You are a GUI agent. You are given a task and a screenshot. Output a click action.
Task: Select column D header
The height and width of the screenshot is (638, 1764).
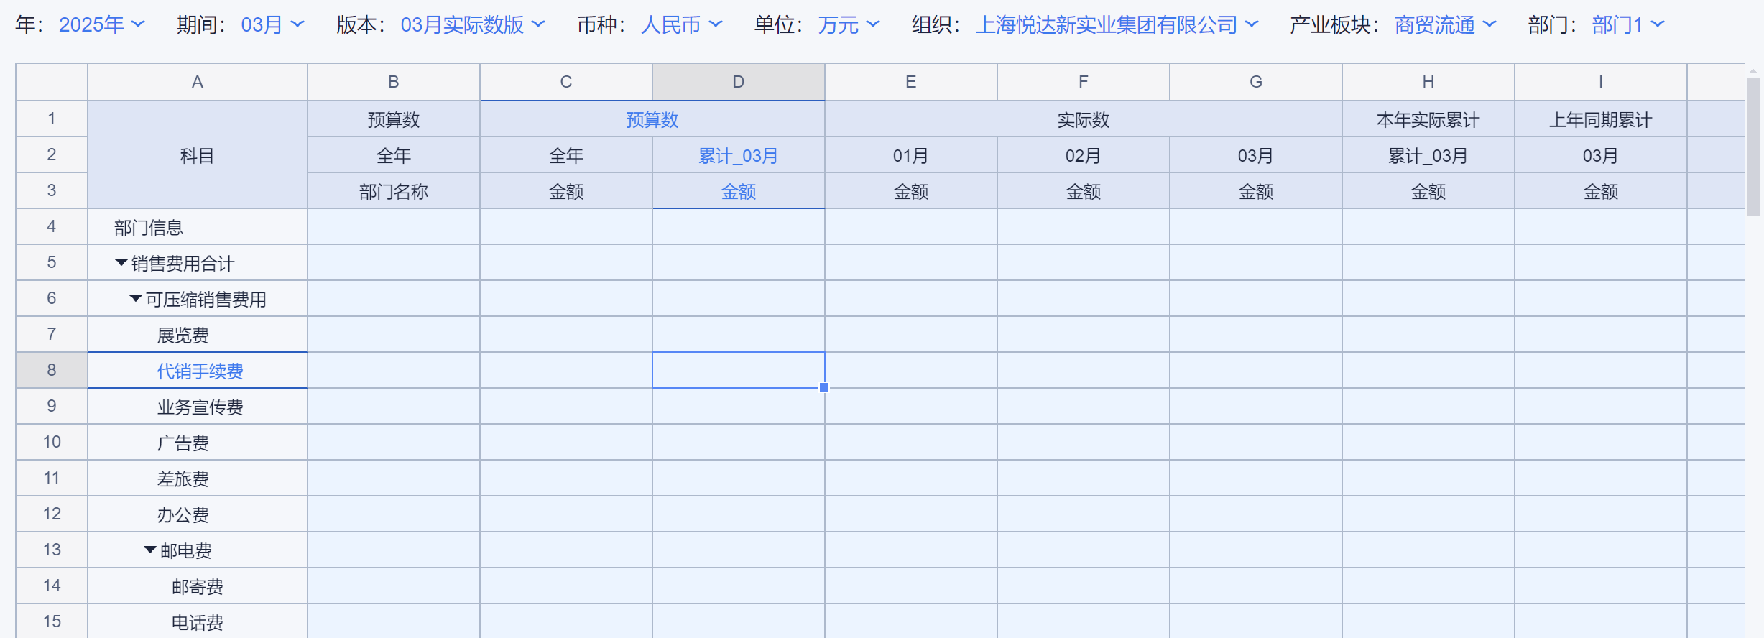[738, 82]
